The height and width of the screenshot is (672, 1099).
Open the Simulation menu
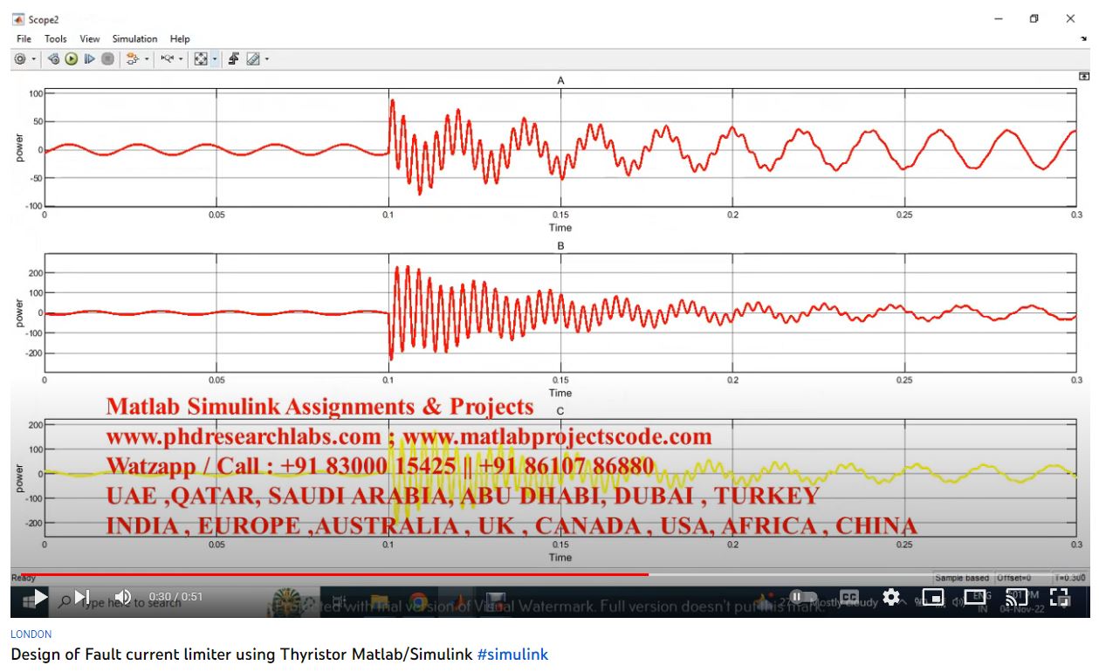coord(135,39)
